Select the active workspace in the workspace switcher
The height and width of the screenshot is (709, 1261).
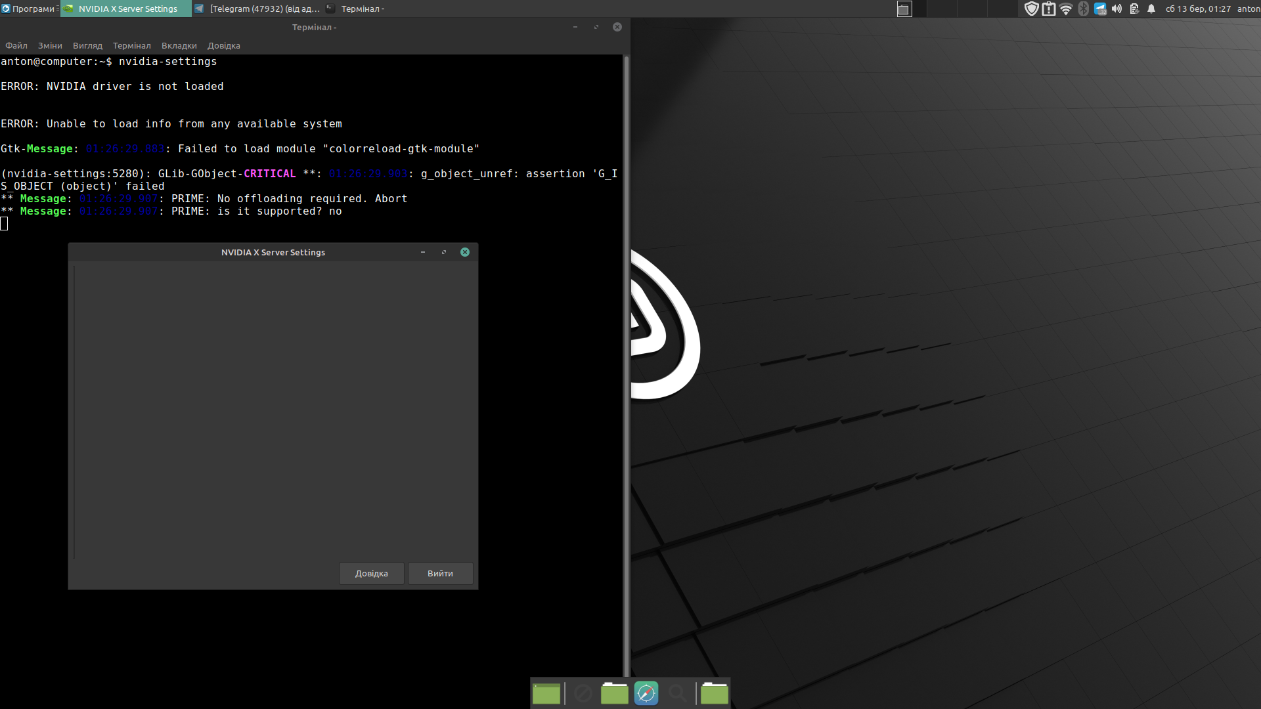(904, 9)
